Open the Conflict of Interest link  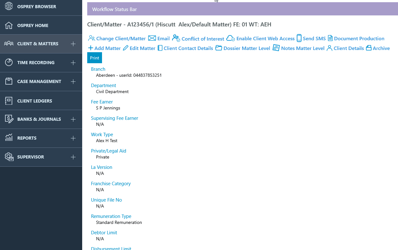(x=202, y=39)
